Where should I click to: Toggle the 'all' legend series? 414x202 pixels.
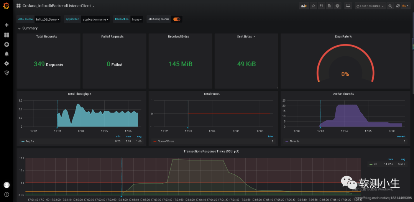point(375,164)
